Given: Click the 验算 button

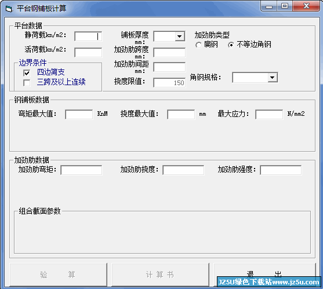Looking at the screenshot, I should 59,275.
